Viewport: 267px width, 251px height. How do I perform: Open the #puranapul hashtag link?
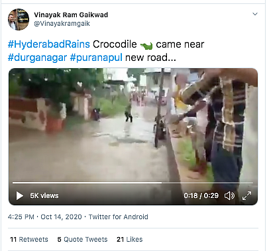[96, 58]
